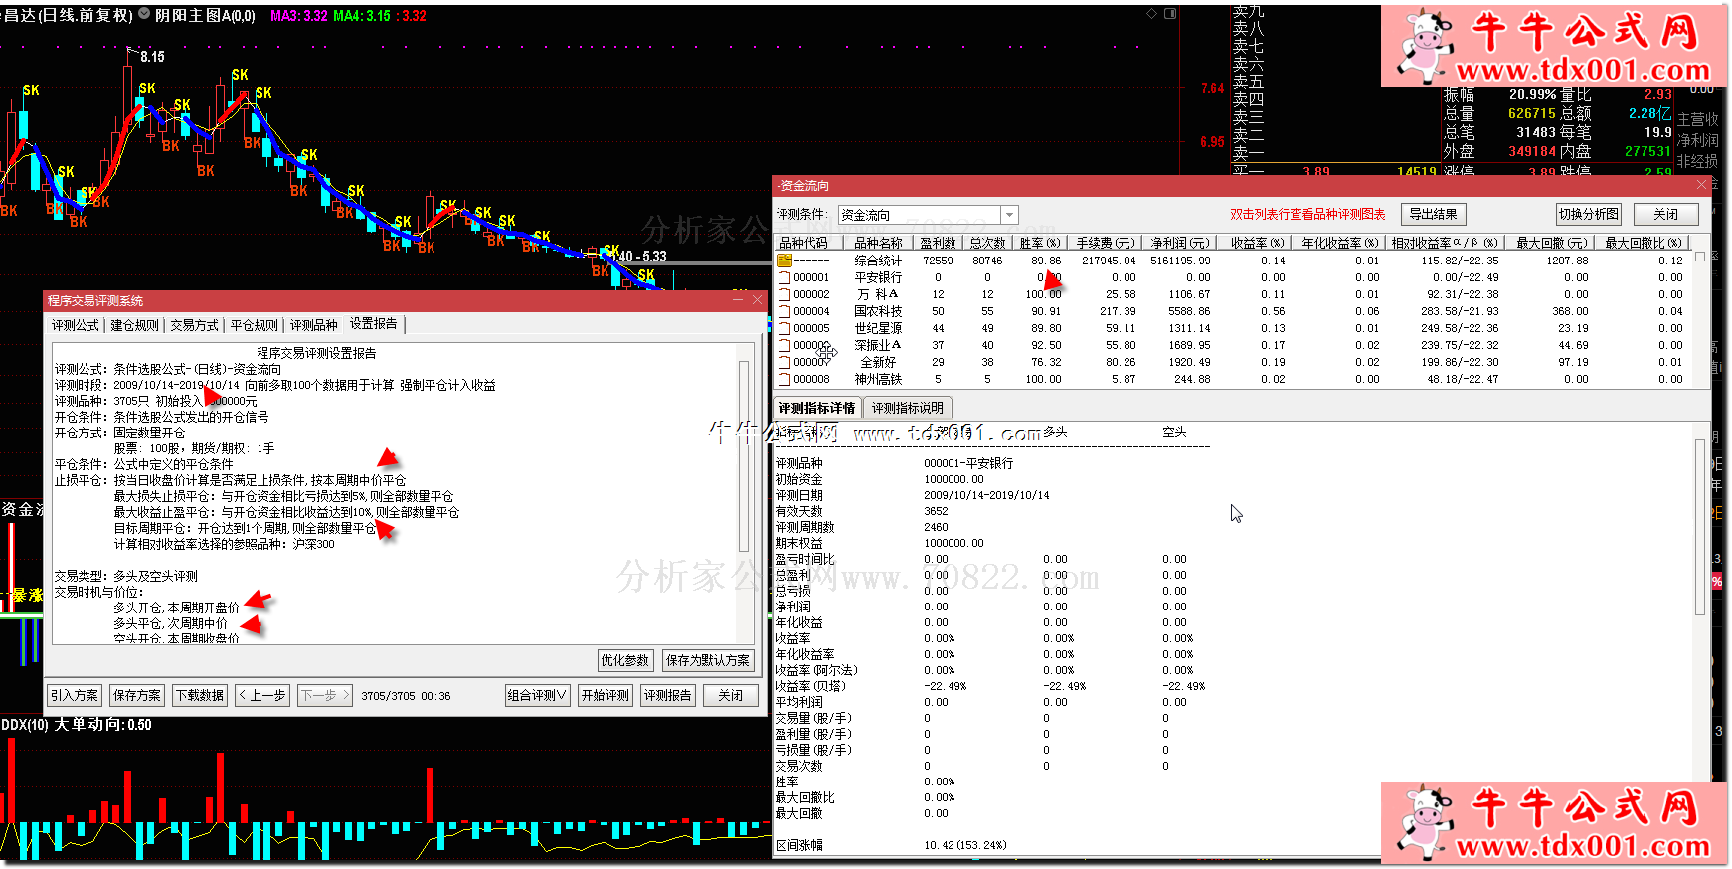Click document icon for row 000008 神州高铁
Screen dimensions: 1732x869
[x=784, y=379]
